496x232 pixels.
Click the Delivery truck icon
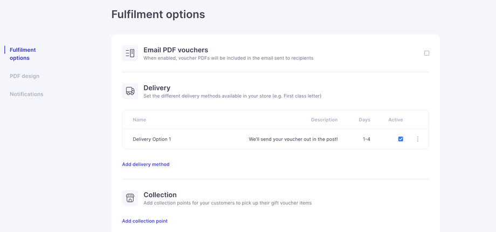click(130, 91)
